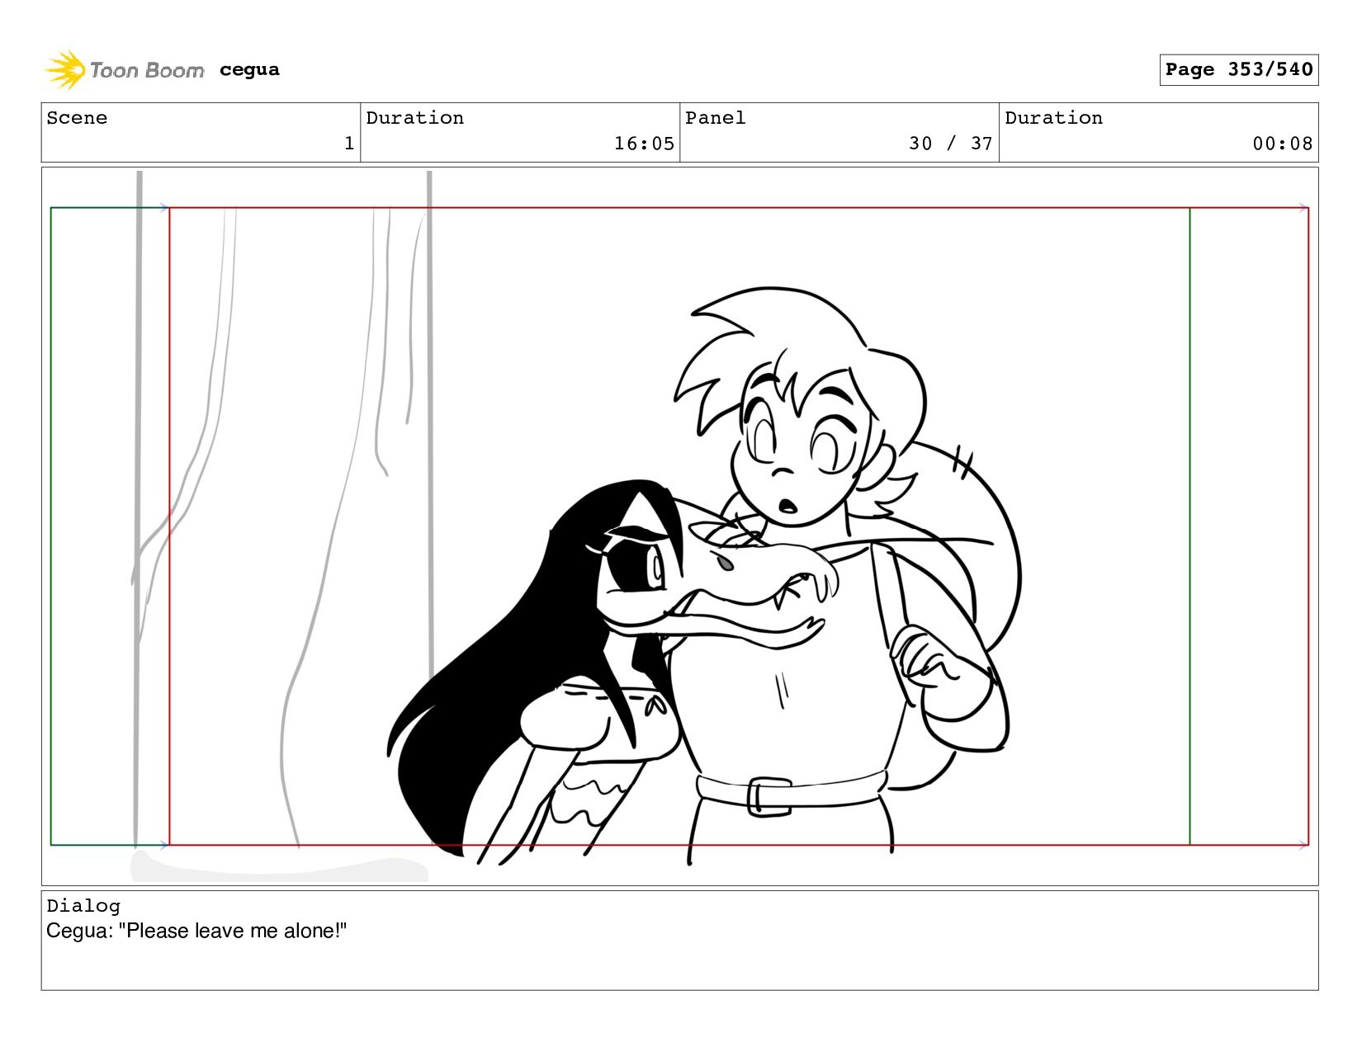
Task: Click the "Page 353/540" page indicator
Action: click(1238, 69)
